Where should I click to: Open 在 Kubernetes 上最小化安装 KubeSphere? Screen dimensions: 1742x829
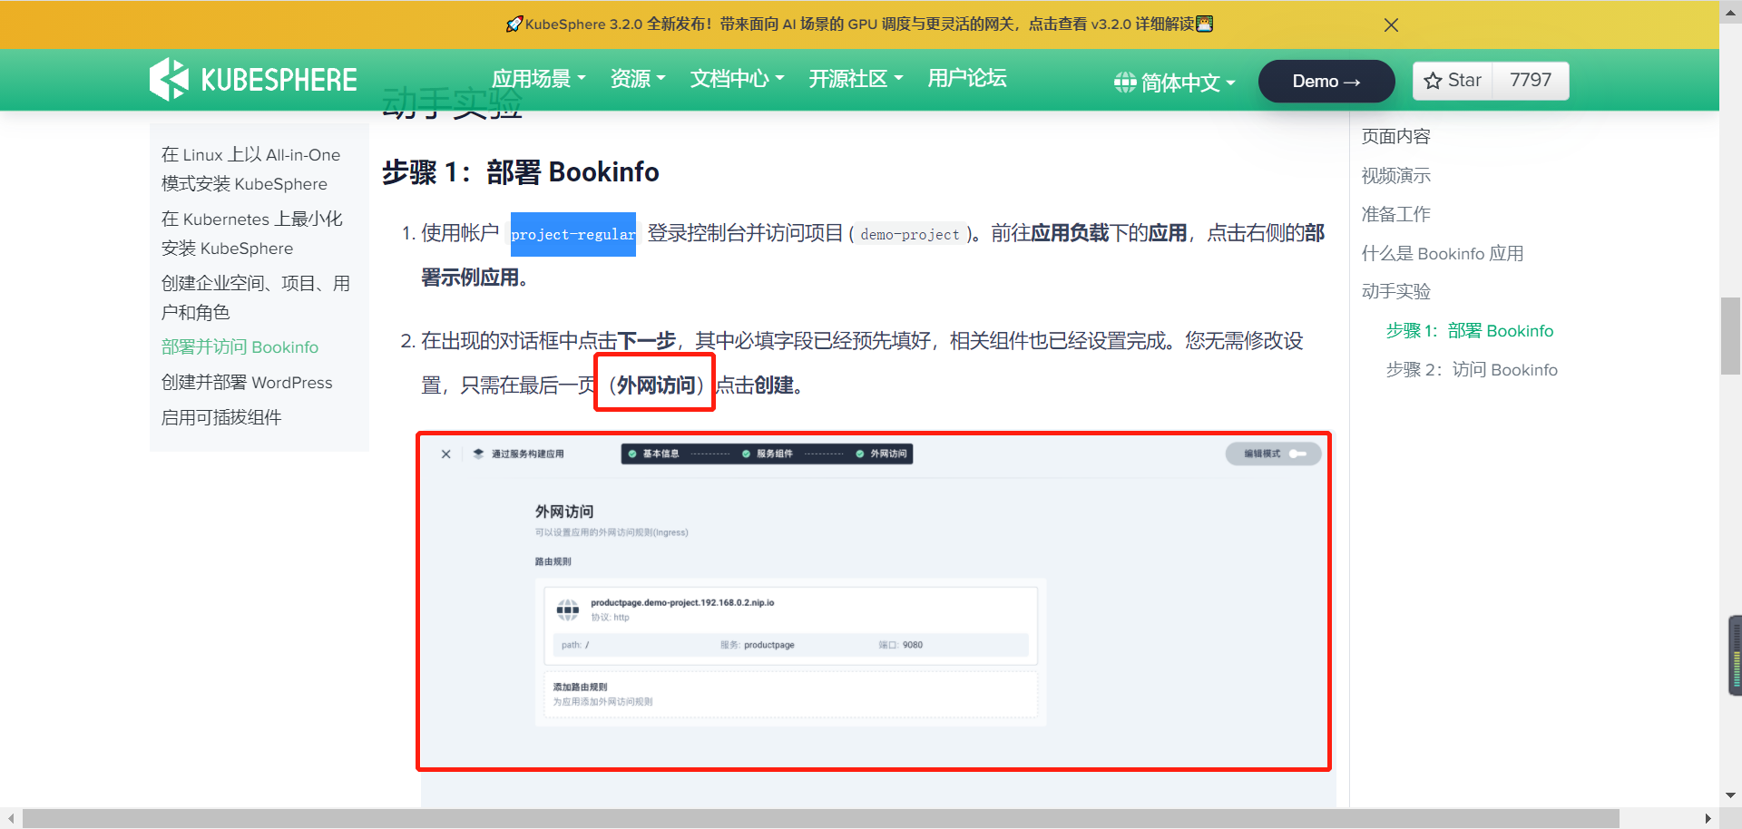point(252,234)
